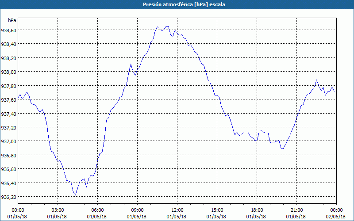Click the 938,40 y-axis label
Screen dimensions: 354x221
[8, 44]
